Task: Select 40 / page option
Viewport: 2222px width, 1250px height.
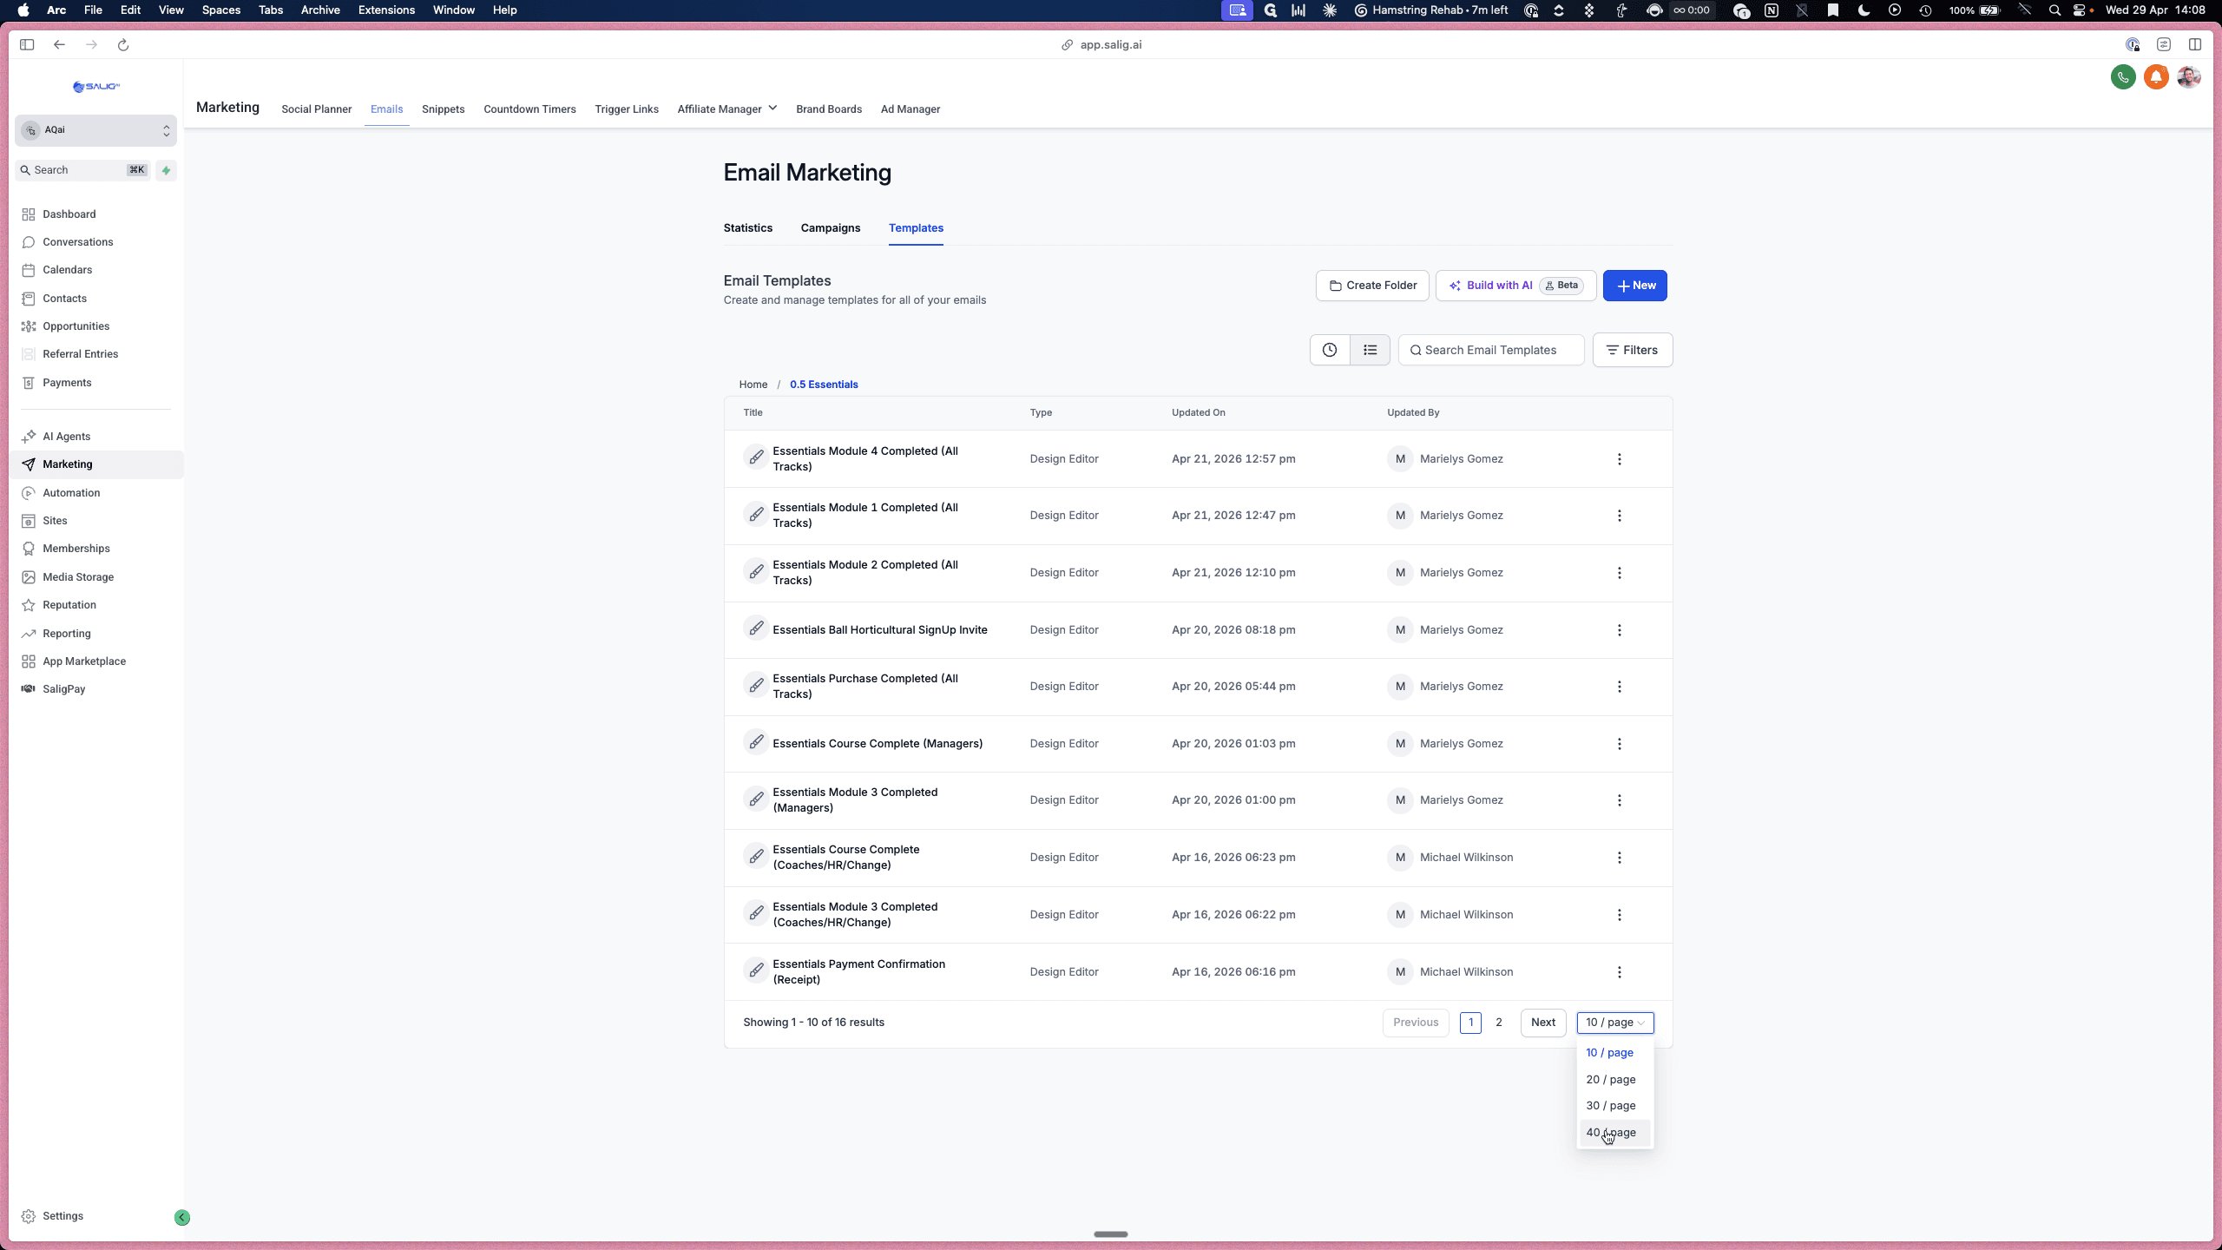Action: (1614, 1132)
